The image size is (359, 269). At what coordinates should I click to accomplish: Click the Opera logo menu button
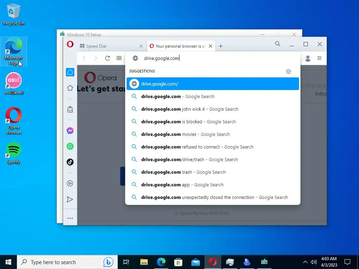coord(70,44)
